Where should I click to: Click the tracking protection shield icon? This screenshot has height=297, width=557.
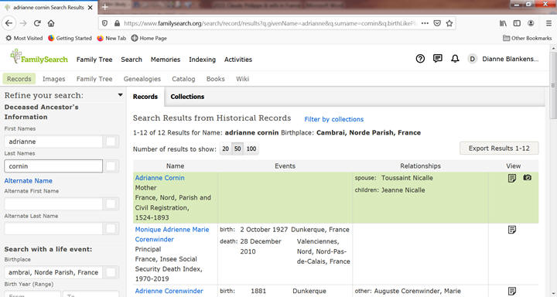(104, 23)
